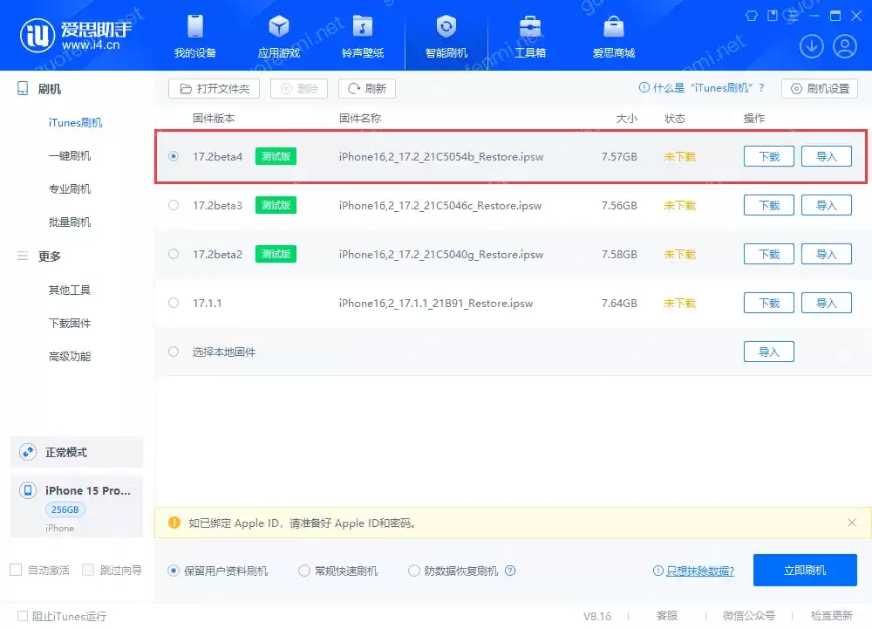Open the 爱思商城 store icon
The width and height of the screenshot is (872, 629).
[613, 29]
